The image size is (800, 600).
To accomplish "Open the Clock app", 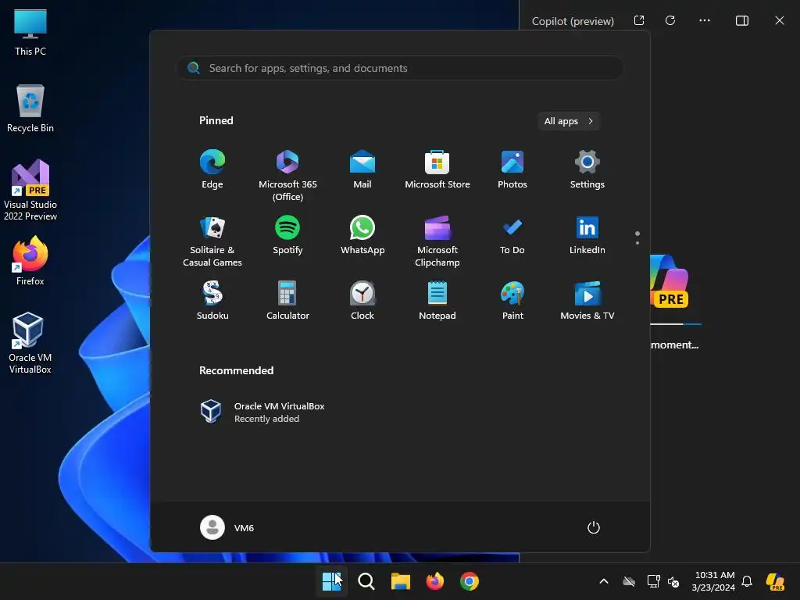I will [x=362, y=301].
